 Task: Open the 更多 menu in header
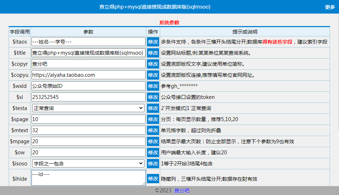tap(330, 7)
